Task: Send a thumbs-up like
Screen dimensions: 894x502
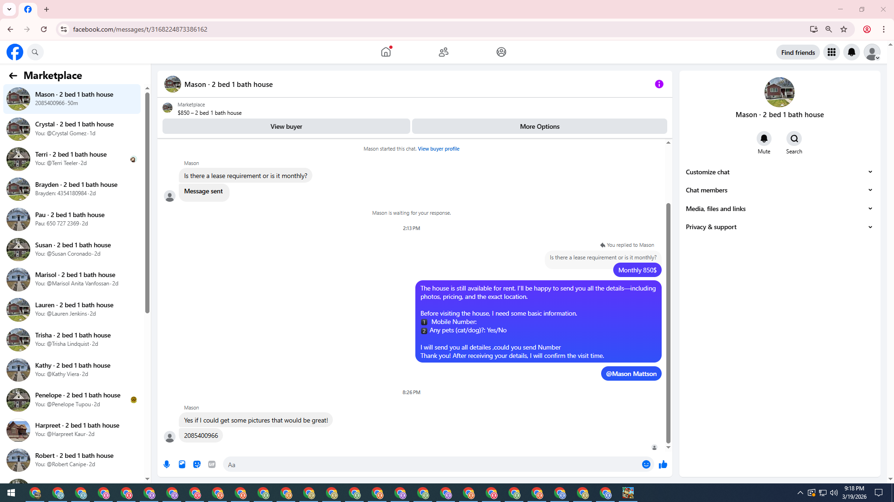Action: click(663, 464)
